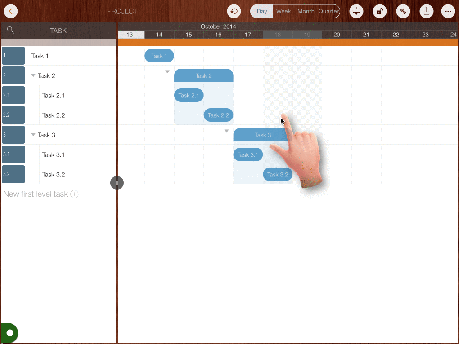Viewport: 459px width, 344px height.
Task: Collapse Task 2 in the task list
Action: point(33,75)
